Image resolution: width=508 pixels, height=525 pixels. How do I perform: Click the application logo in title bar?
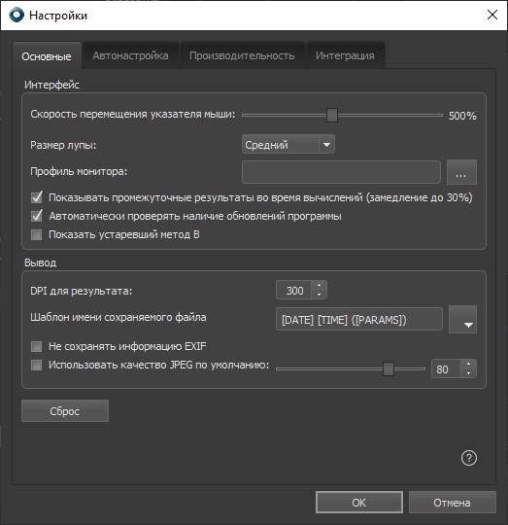(x=17, y=15)
